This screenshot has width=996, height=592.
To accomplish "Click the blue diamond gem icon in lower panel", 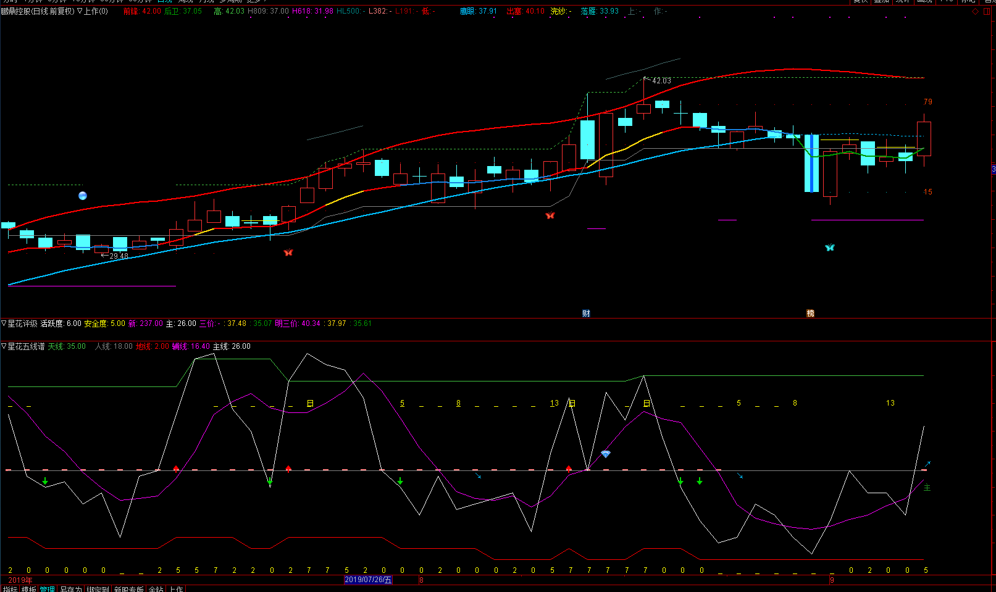I will point(606,454).
